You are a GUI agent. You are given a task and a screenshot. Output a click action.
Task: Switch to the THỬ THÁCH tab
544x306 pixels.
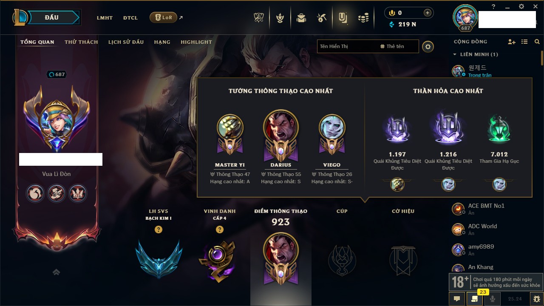point(81,42)
